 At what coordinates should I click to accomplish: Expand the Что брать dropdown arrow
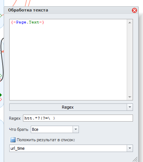pos(76,129)
